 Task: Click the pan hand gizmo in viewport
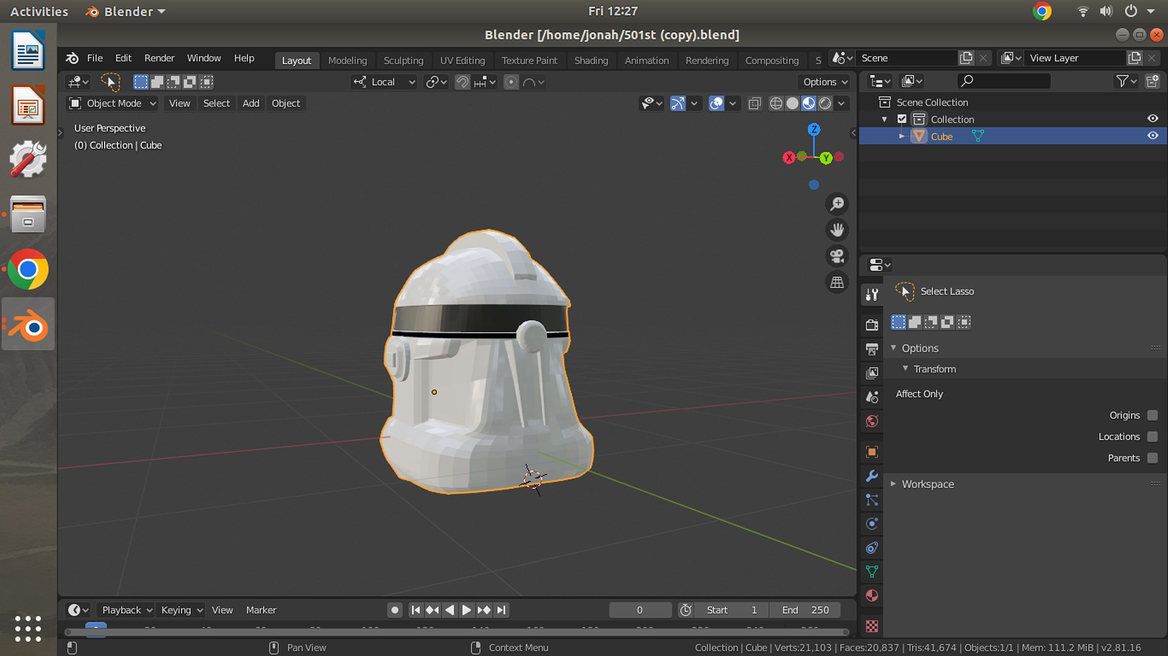click(837, 230)
